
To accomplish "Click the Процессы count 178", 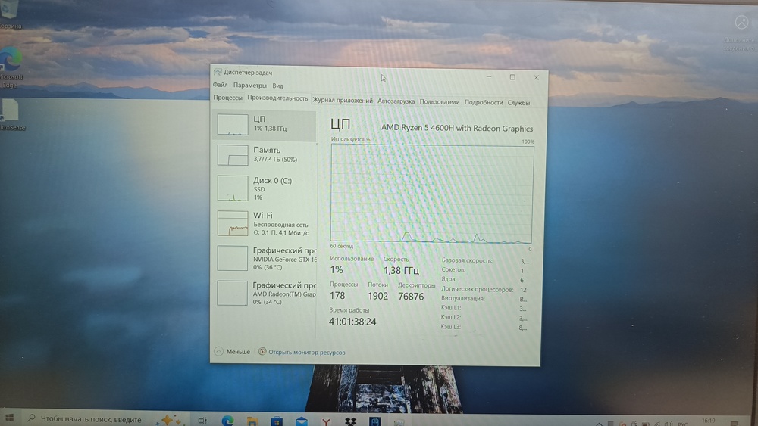I will (337, 295).
